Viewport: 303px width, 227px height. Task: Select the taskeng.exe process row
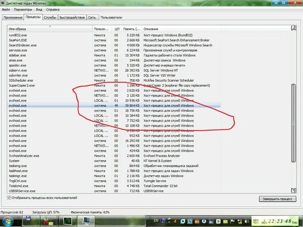pyautogui.click(x=114, y=166)
